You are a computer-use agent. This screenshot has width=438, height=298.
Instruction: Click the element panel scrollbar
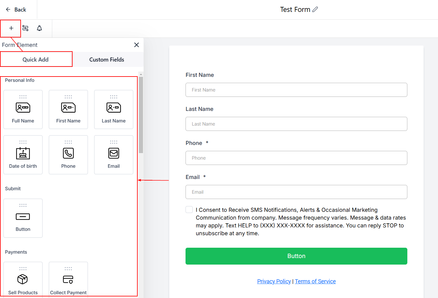click(141, 115)
